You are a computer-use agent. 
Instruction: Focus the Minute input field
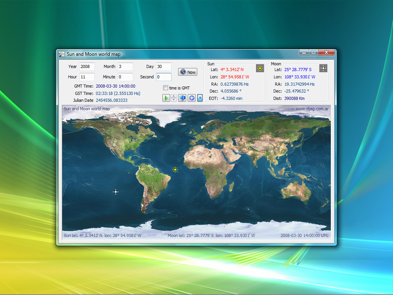(125, 77)
